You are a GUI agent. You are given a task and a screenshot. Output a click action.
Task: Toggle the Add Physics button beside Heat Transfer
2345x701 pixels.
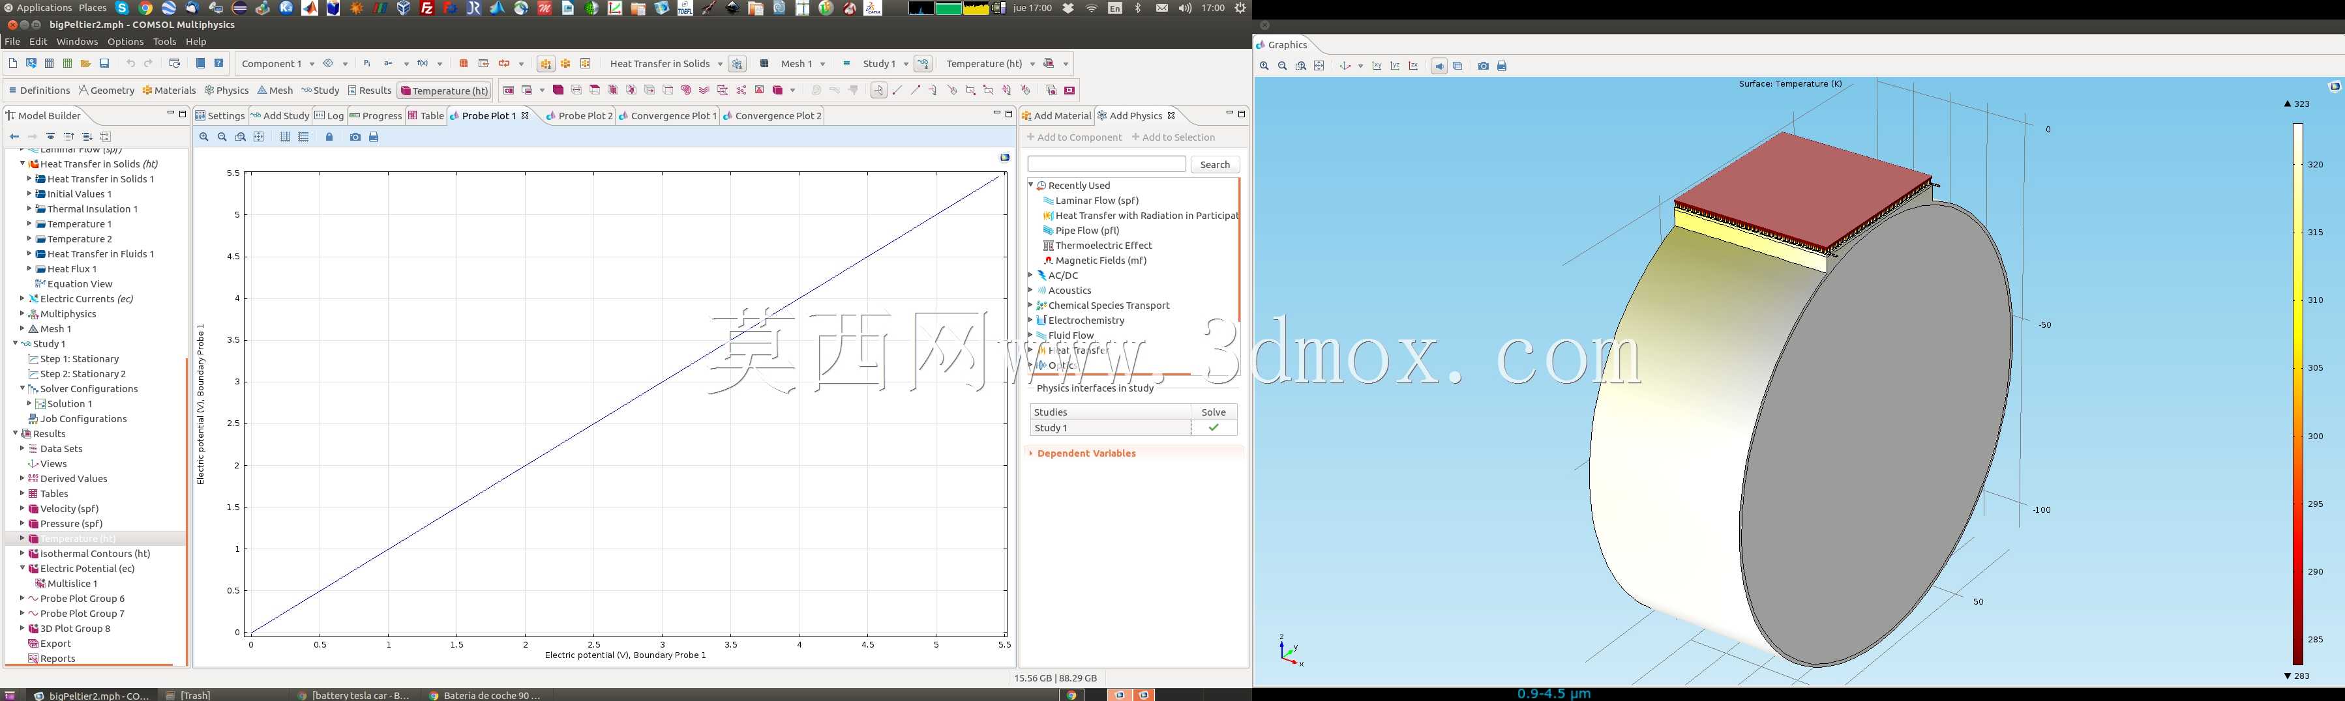pos(738,64)
